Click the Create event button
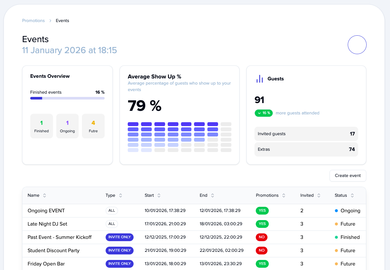 [x=348, y=176]
